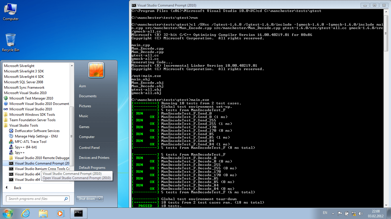Viewport: 391px width, 219px height.
Task: Launch Windows Media Player from the taskbar
Action: point(60,213)
